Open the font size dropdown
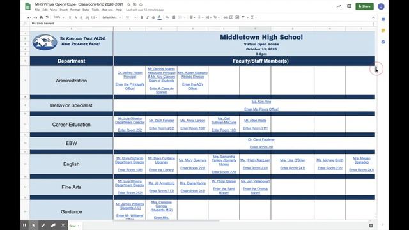 click(131, 17)
